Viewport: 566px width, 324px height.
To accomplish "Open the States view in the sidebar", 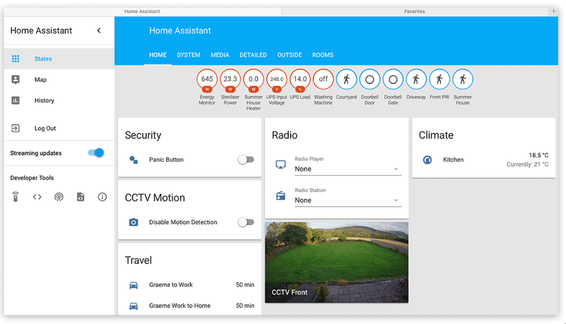I will (59, 58).
